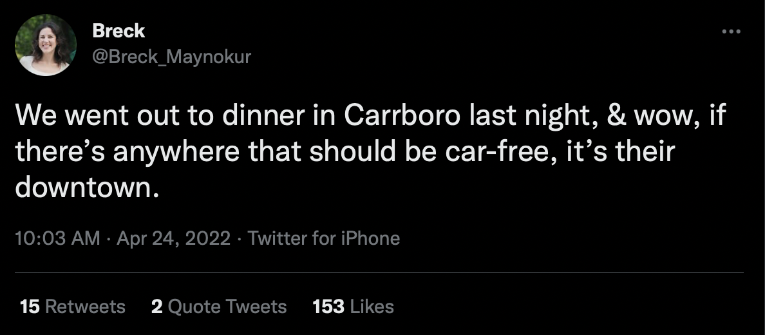The height and width of the screenshot is (335, 765).
Task: Open the Twitter for iPhone source link
Action: coord(324,238)
